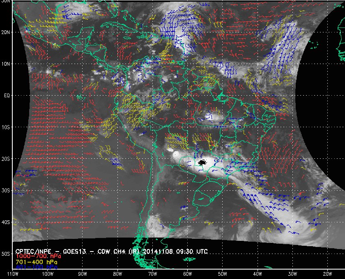The height and width of the screenshot is (279, 345).
Task: Click the 30W longitude label
Action: click(x=292, y=274)
